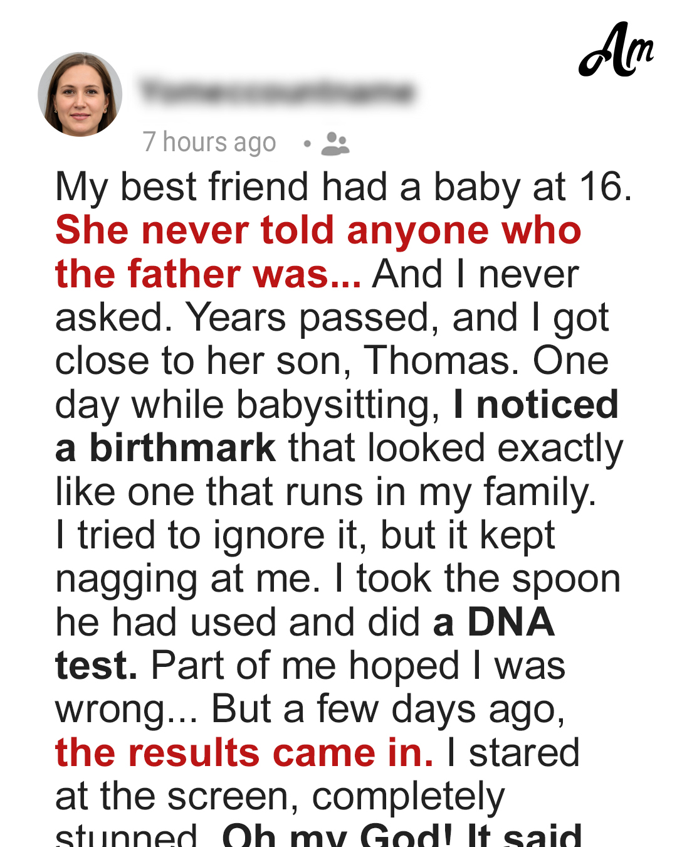Click the dot separator beside the timestamp
677x847 pixels.
coord(307,144)
